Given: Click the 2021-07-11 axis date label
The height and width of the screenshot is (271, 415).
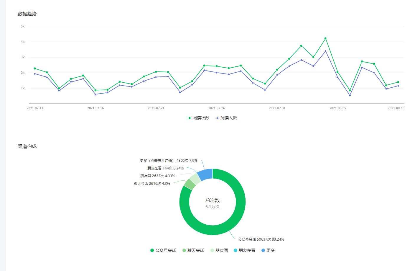Looking at the screenshot, I should coord(35,108).
